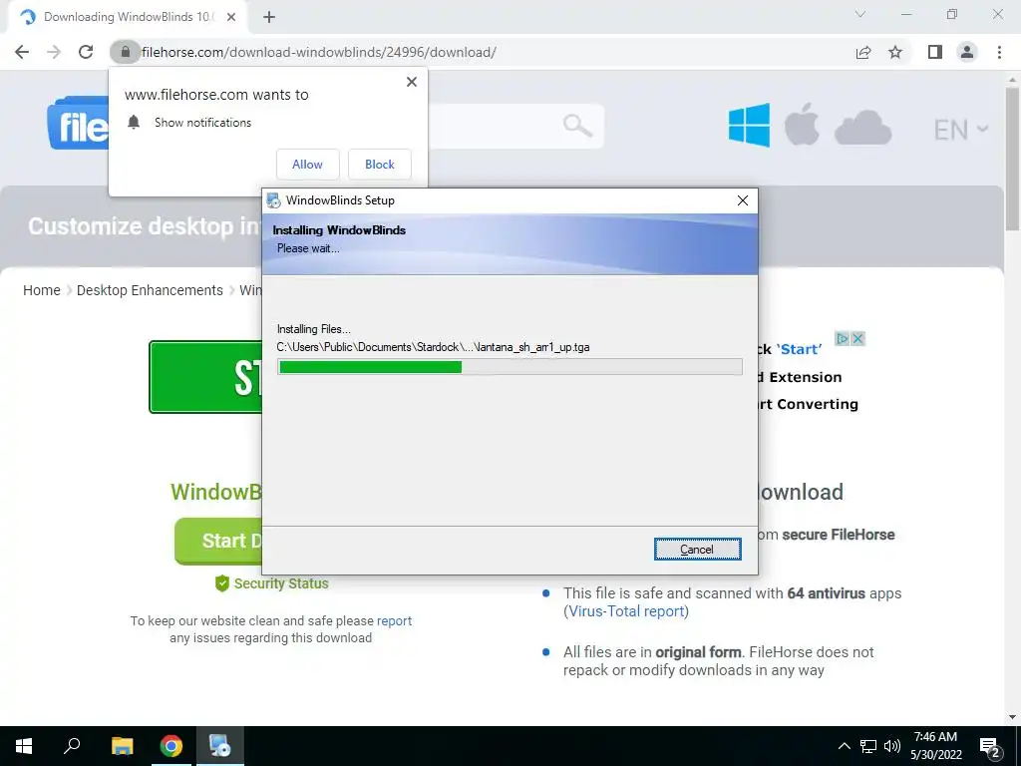
Task: Open the EN language dropdown
Action: point(961,130)
